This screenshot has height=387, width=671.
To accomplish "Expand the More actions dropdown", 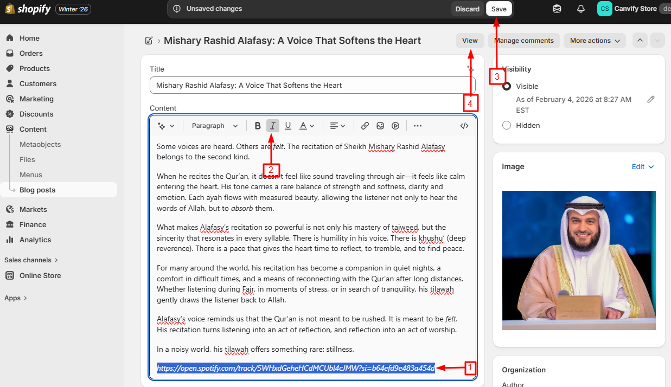I will (595, 41).
